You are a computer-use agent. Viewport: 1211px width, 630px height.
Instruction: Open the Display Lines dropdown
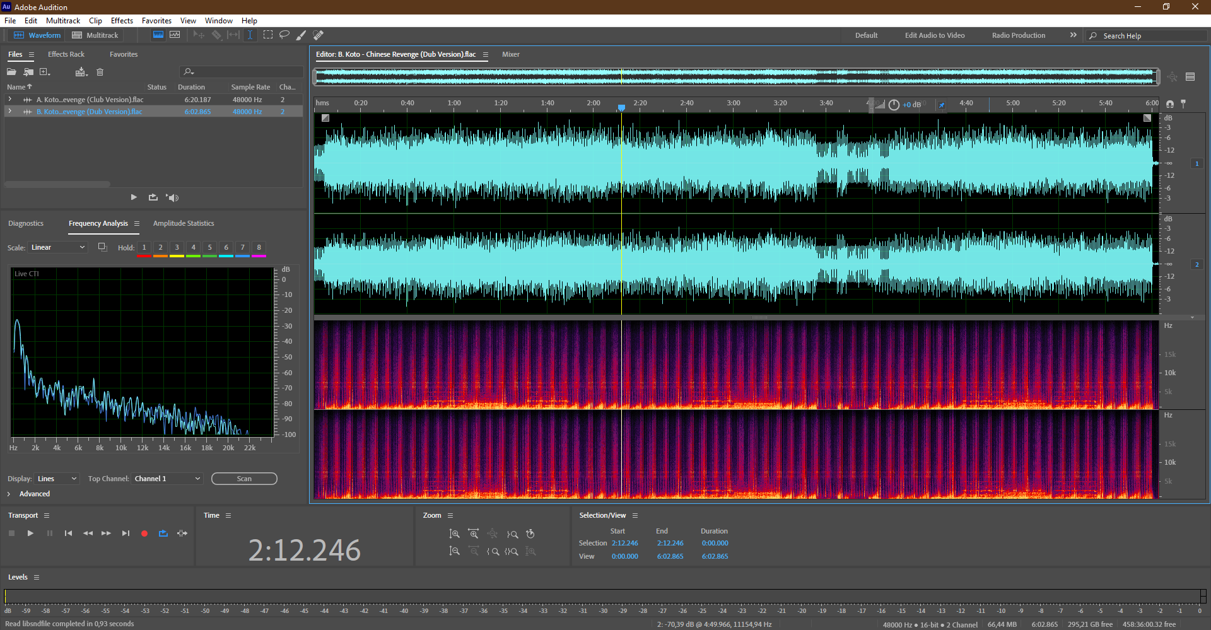pos(57,479)
